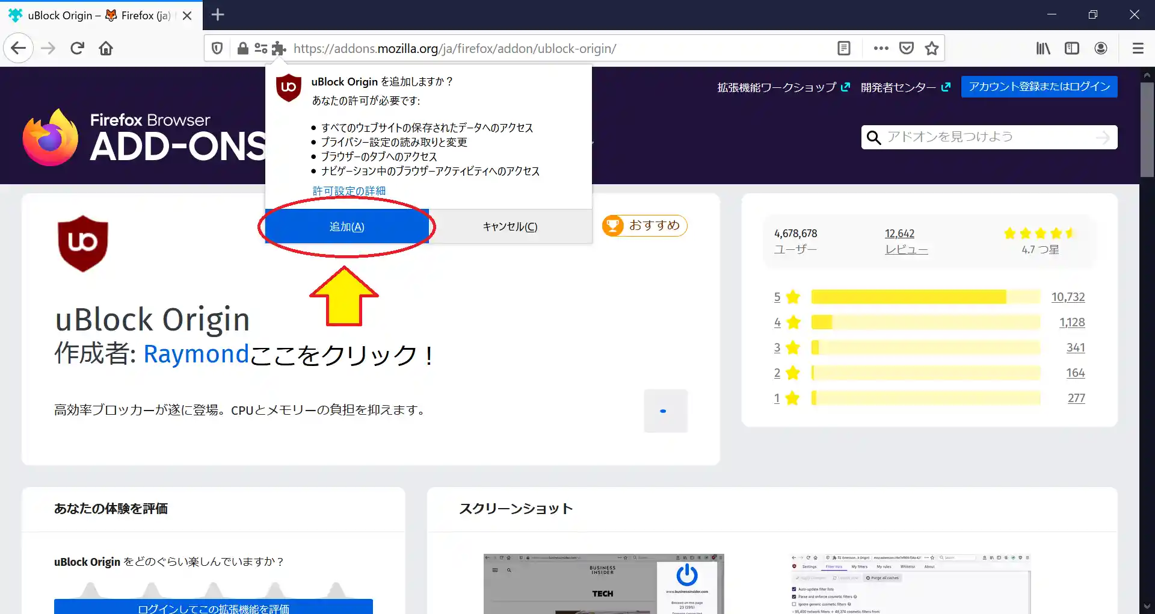This screenshot has width=1155, height=614.
Task: Open the 10,732 five-star count
Action: [1068, 297]
